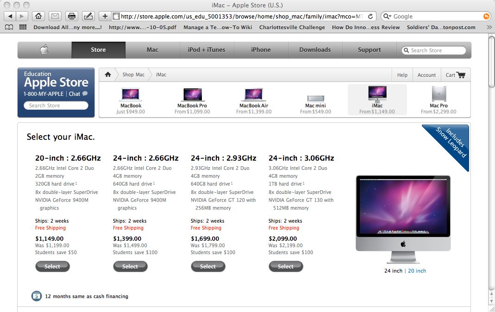Open the Help link
495x312 pixels.
tap(402, 75)
